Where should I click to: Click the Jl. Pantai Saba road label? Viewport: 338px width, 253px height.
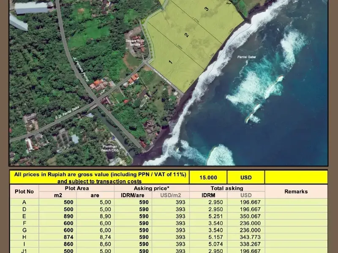(x=69, y=112)
